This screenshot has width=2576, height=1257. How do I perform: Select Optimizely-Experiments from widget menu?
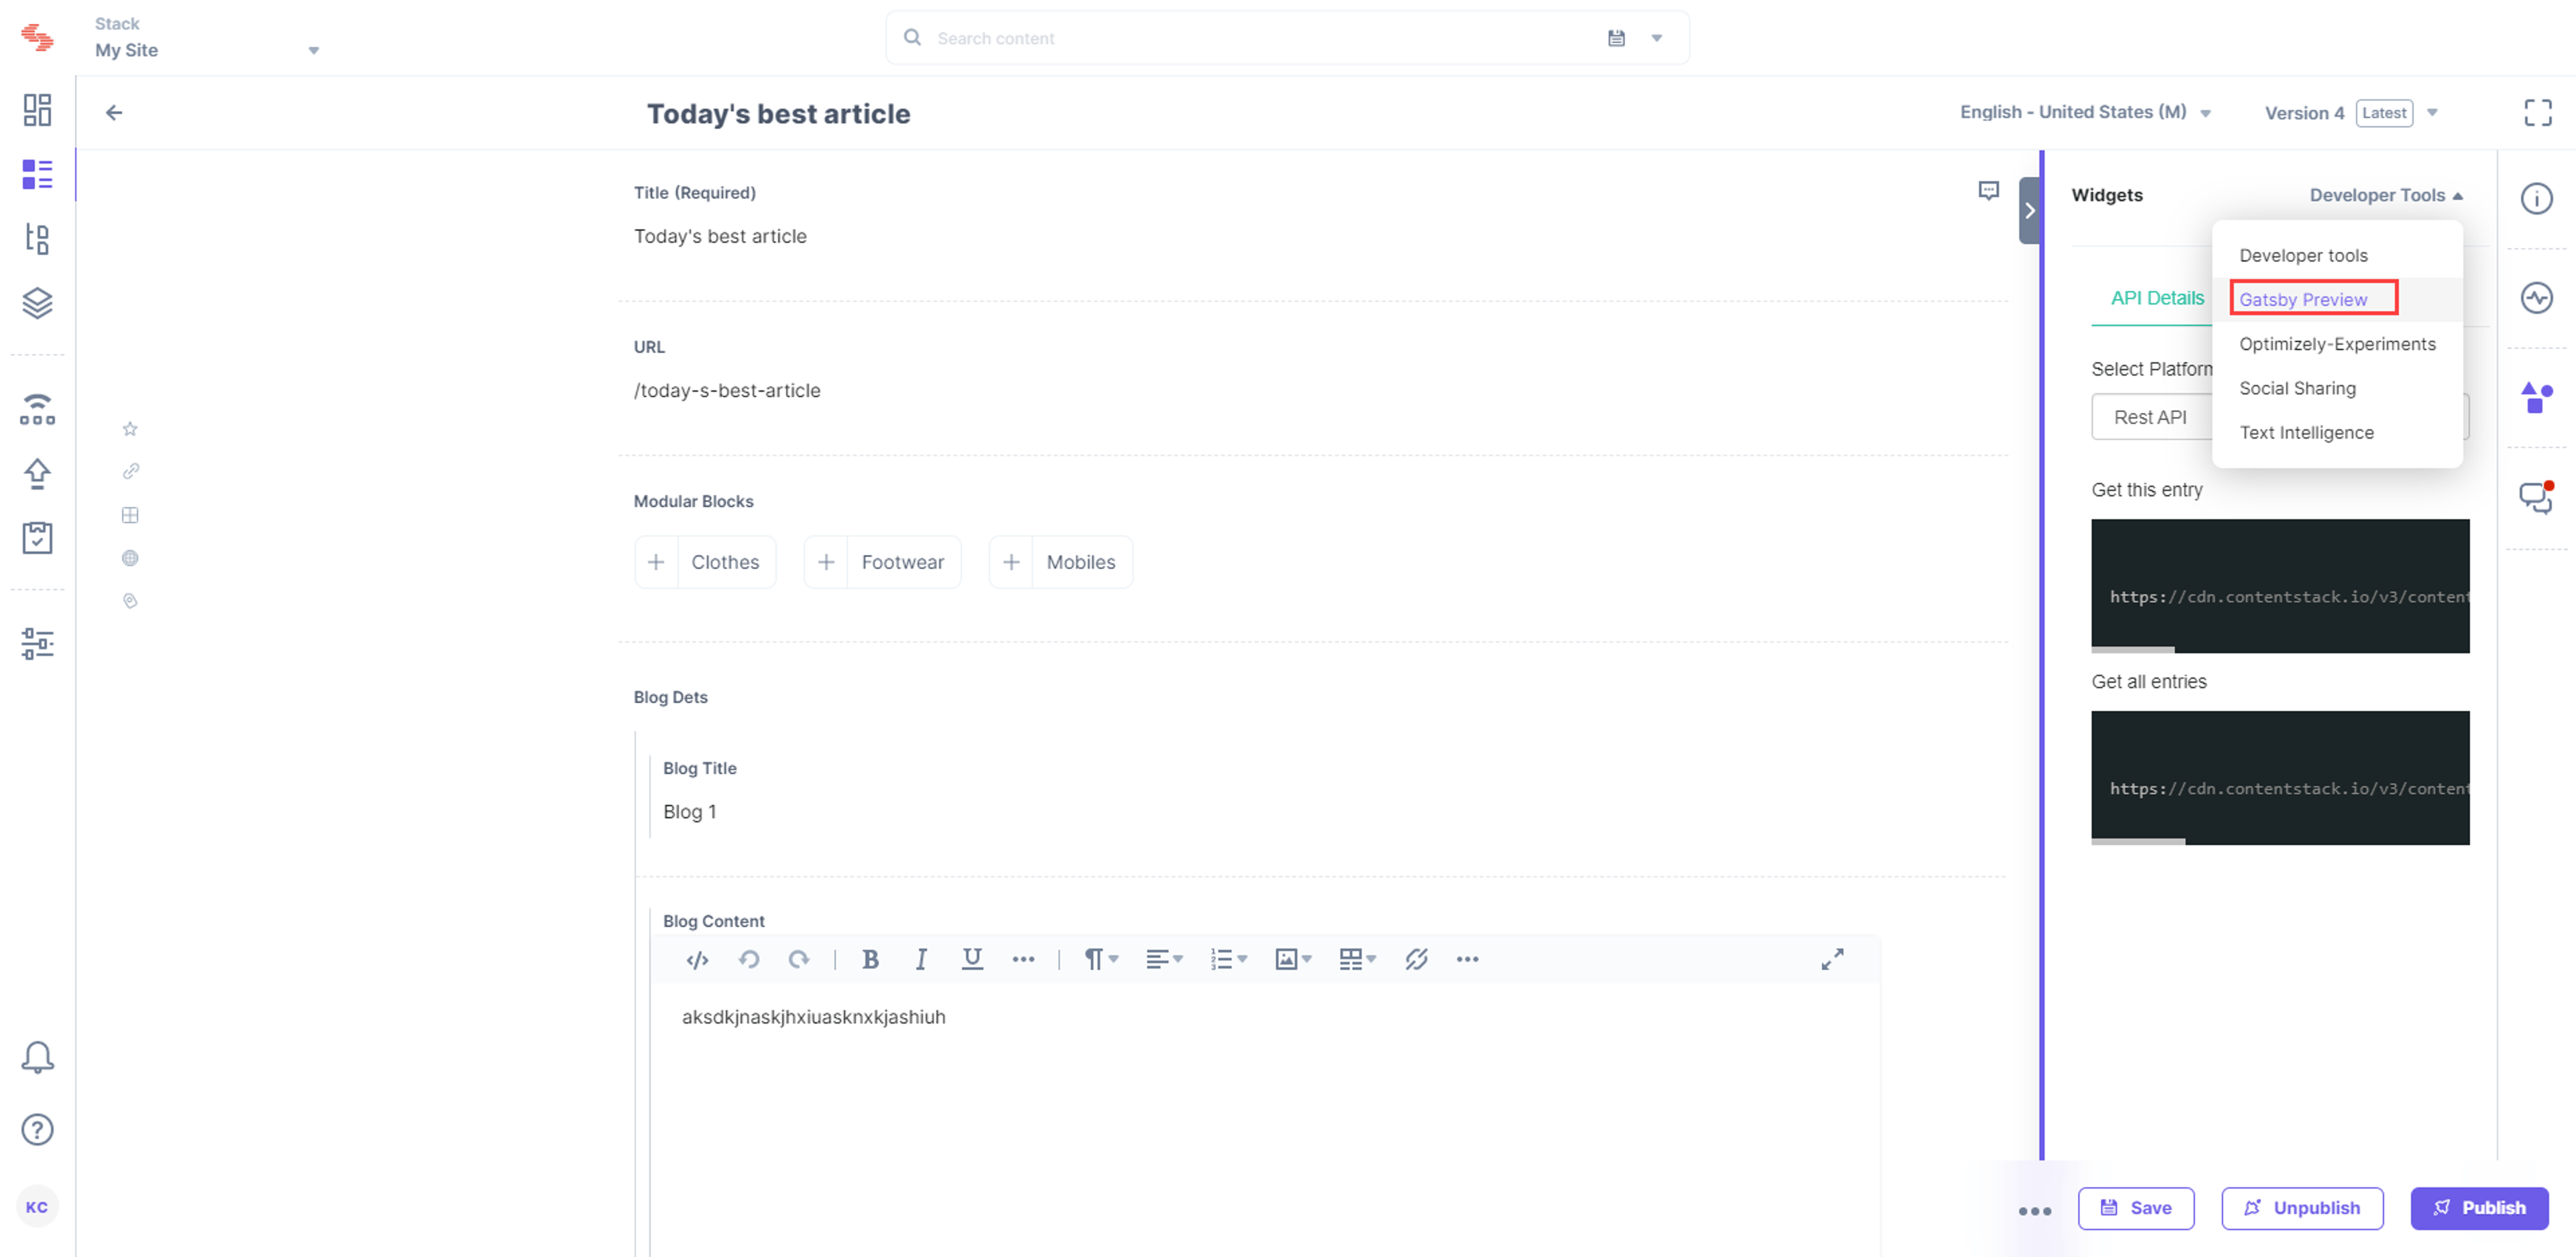(x=2337, y=344)
